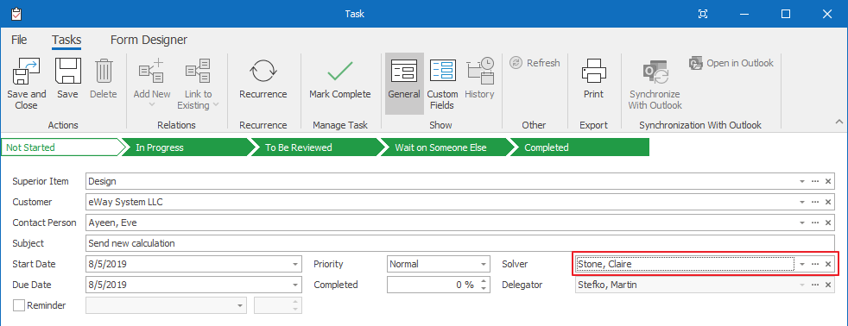Open the Customer field ellipsis button
The image size is (848, 326).
tap(815, 203)
